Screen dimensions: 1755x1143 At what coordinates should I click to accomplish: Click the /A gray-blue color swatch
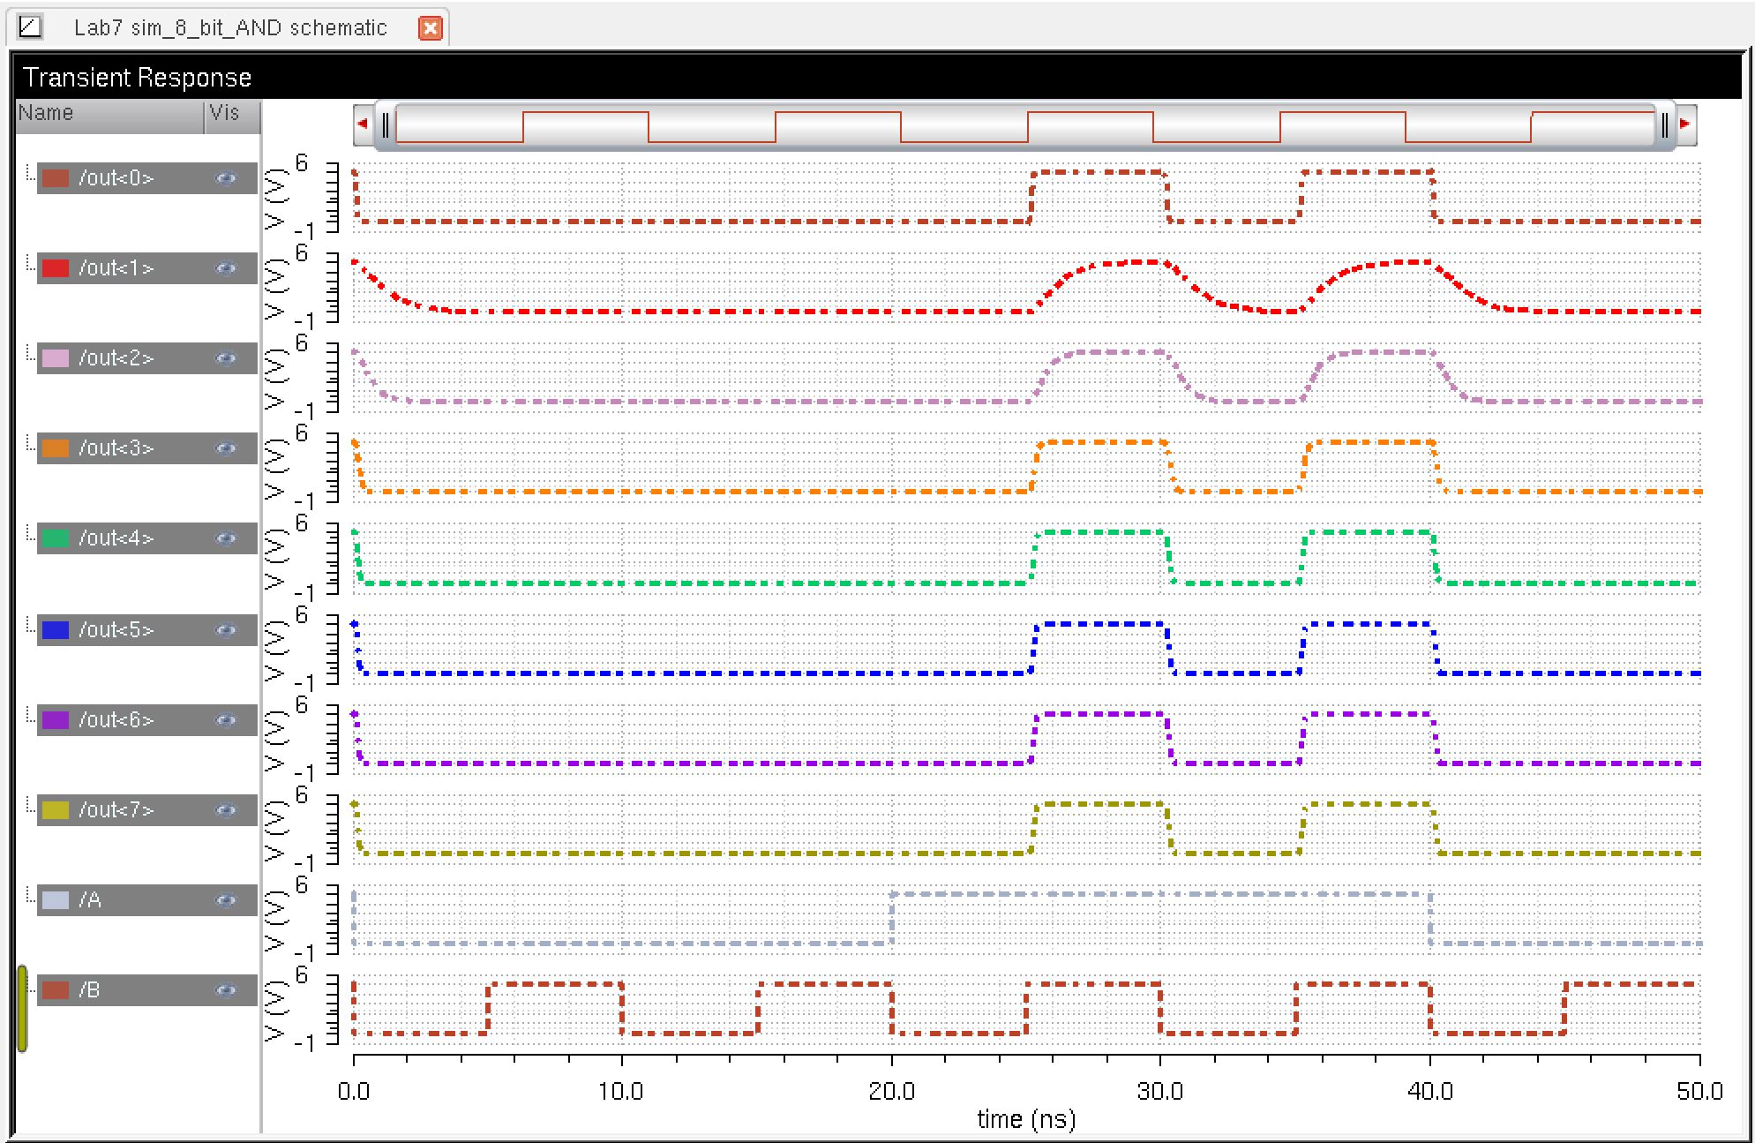56,900
